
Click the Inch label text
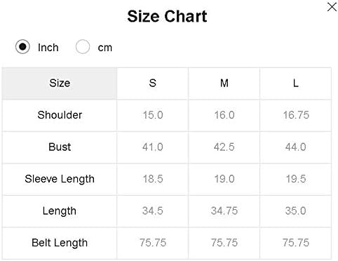48,48
